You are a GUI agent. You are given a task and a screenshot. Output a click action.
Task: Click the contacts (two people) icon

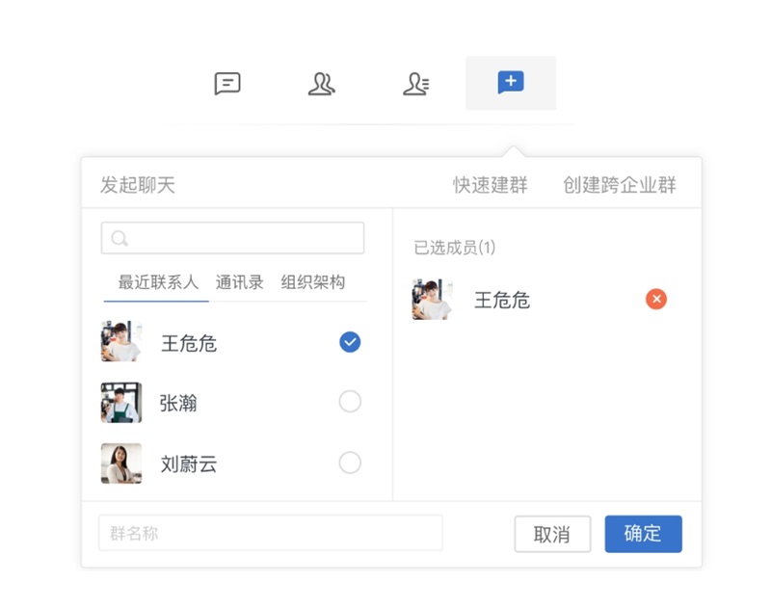coord(322,84)
